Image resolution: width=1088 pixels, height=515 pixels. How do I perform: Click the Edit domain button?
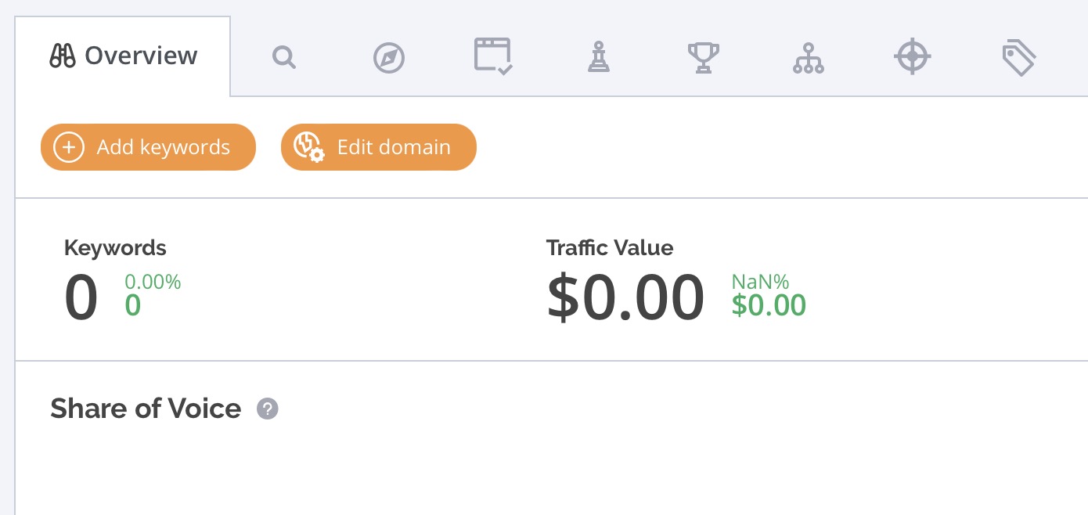pyautogui.click(x=379, y=147)
